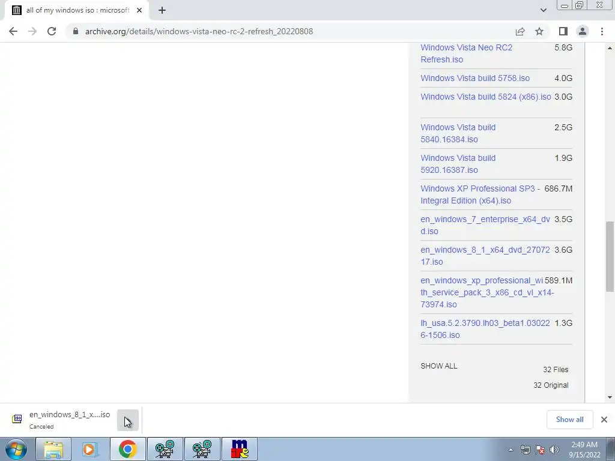
Task: Open options arrow for canceled download
Action: point(128,420)
